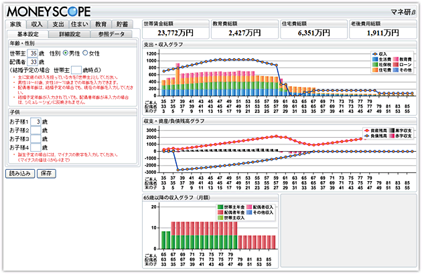Image resolution: width=422 pixels, height=274 pixels.
Task: Click the 収支・資産/負債残高グラフ panel title
Action: pyautogui.click(x=174, y=121)
